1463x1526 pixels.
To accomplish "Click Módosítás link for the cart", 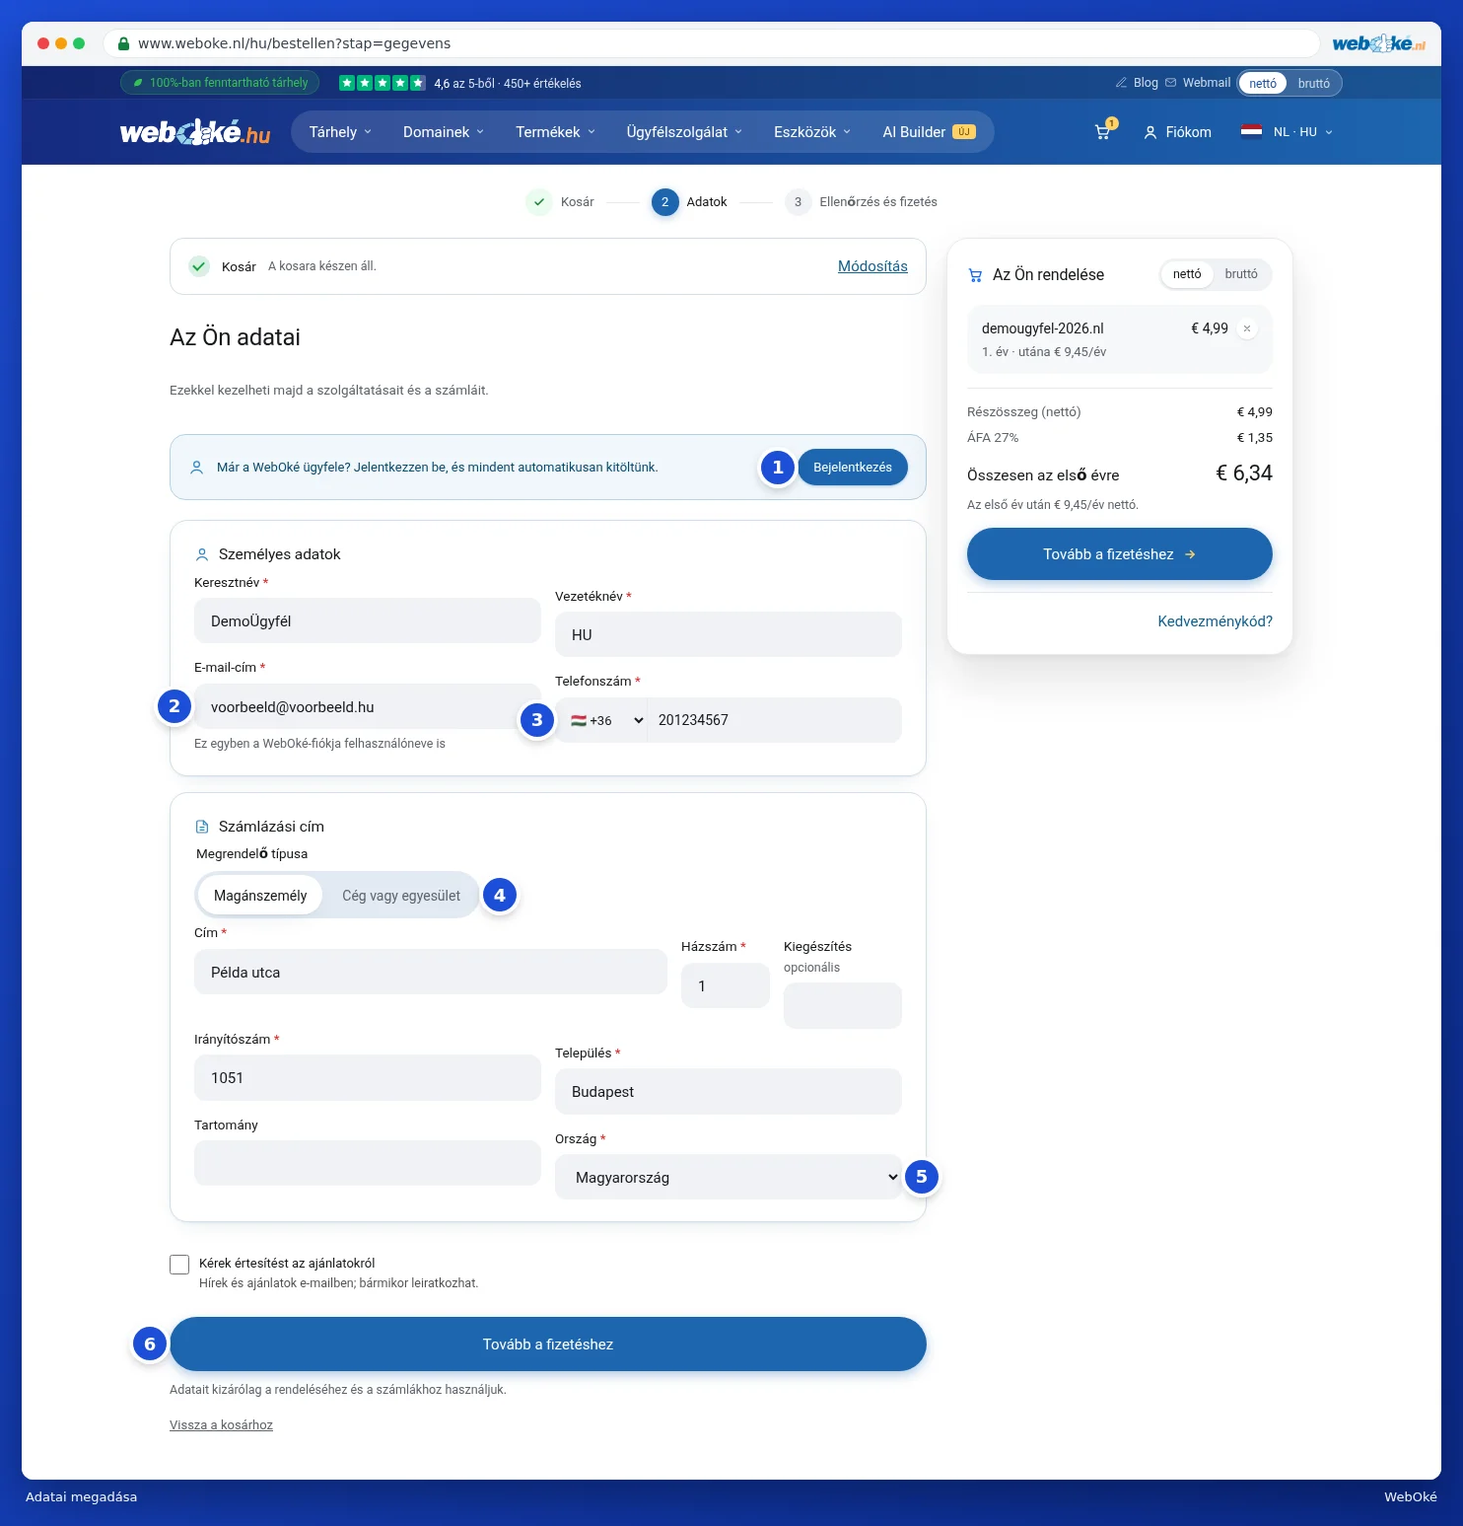I will tap(872, 266).
